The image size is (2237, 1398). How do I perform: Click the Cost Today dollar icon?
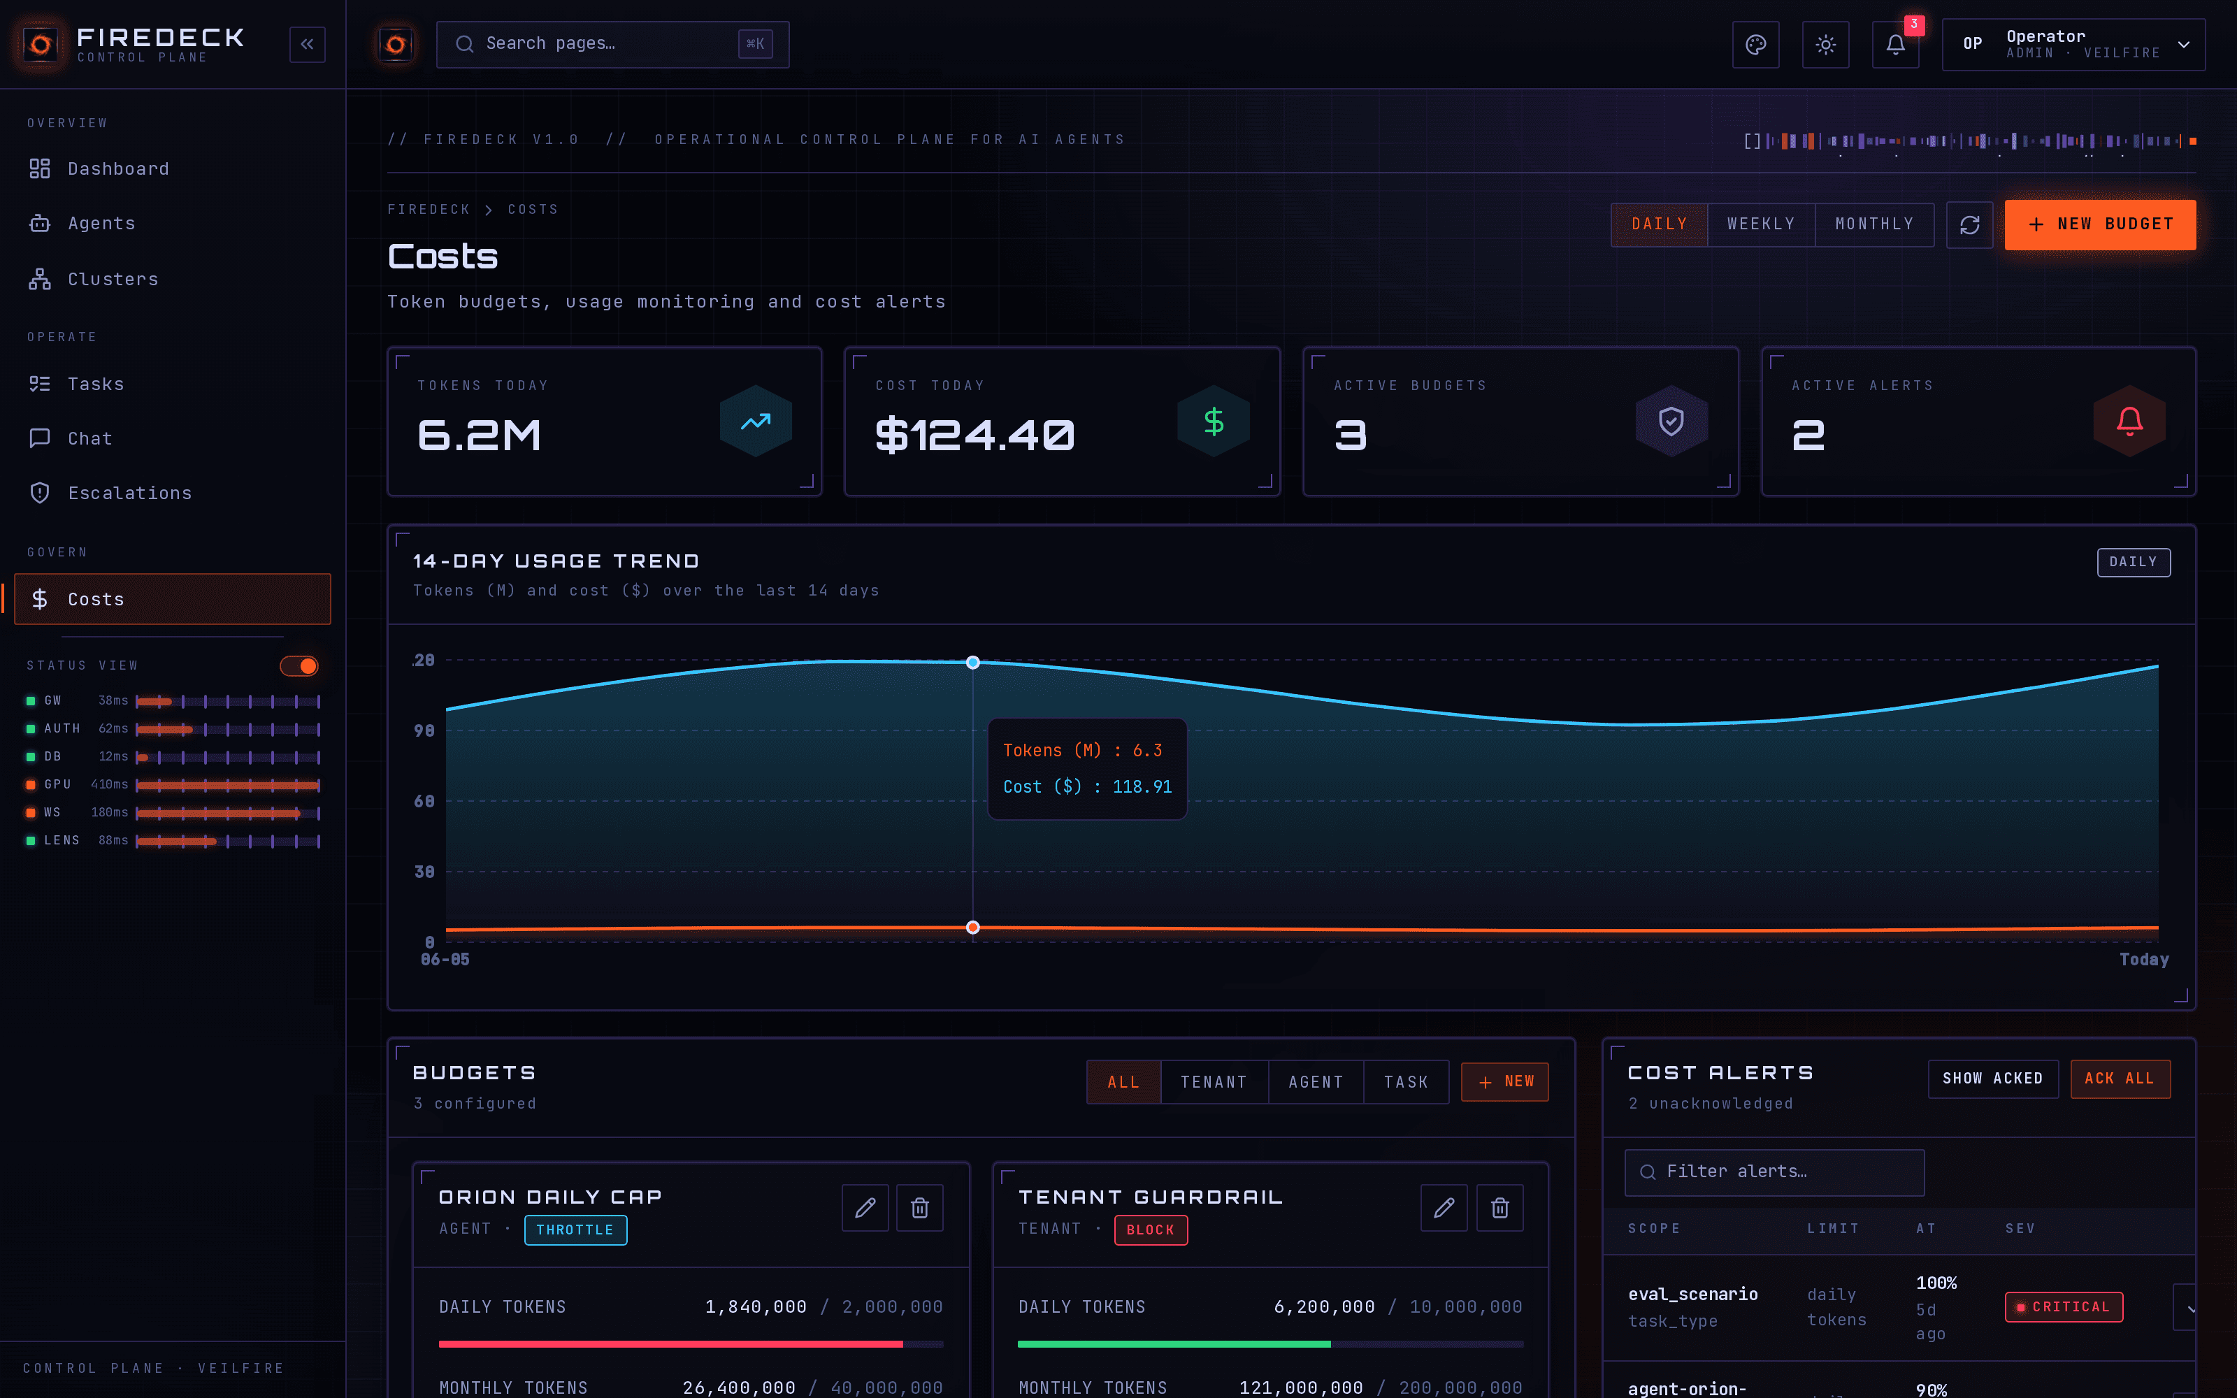click(1214, 421)
